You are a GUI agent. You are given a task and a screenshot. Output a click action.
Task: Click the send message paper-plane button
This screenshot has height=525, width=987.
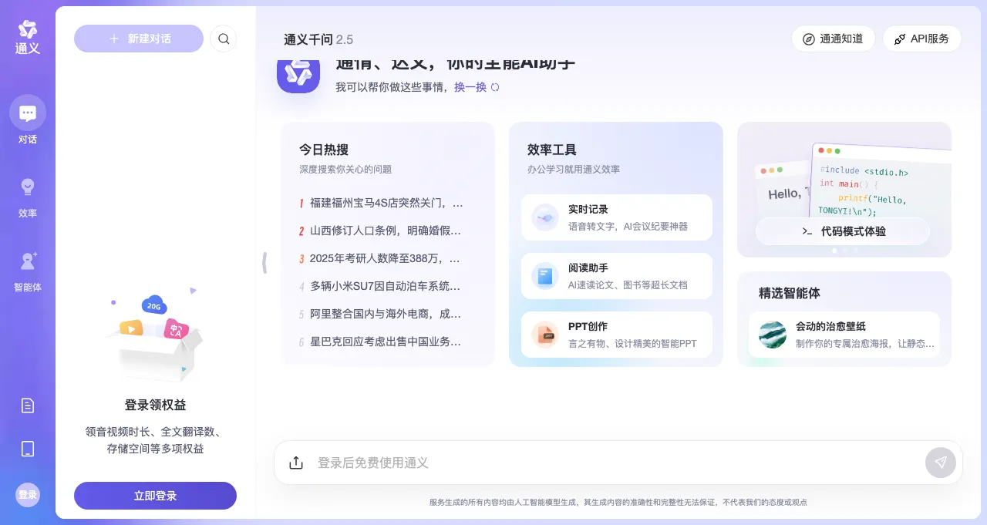(941, 463)
